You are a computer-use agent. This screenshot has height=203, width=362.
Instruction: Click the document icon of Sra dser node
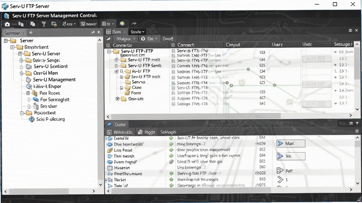[x=36, y=106]
